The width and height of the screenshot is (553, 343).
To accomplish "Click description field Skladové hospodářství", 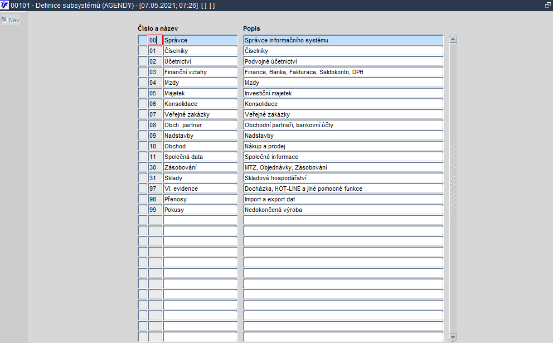I will pos(343,177).
